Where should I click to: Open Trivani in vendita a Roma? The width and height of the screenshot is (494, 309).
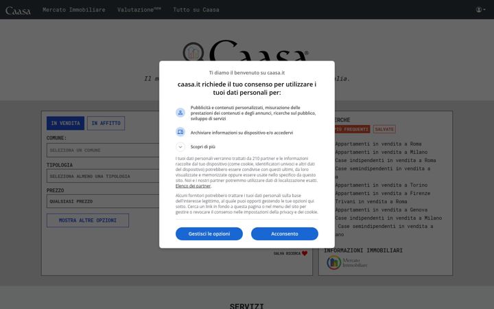coord(371,201)
